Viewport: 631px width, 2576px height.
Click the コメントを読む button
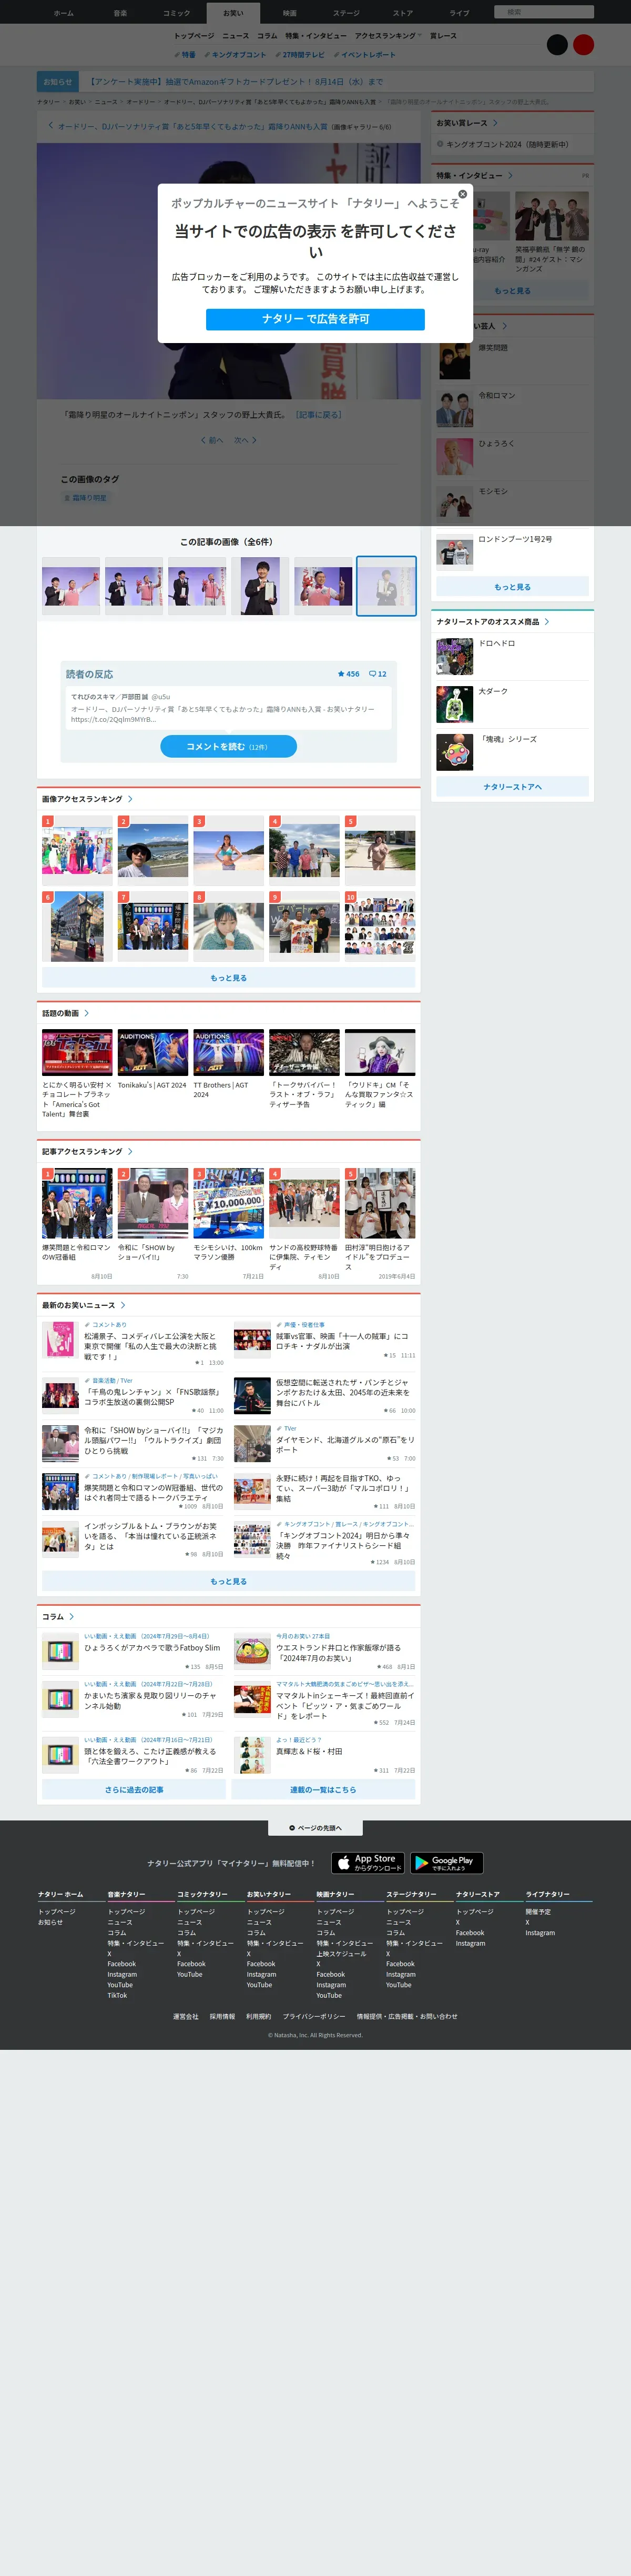(x=228, y=746)
